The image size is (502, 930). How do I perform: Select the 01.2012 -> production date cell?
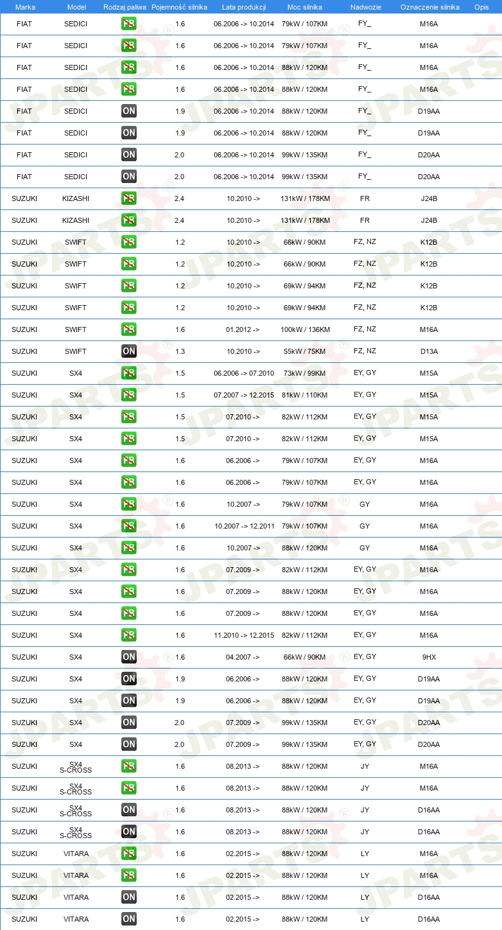click(x=243, y=329)
